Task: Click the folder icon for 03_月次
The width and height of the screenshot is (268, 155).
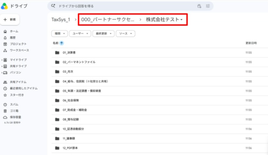Action: click(57, 72)
